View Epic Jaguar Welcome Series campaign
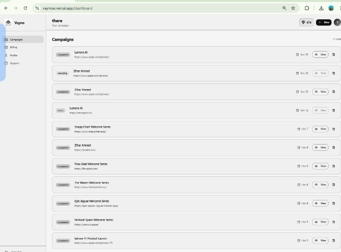The image size is (341, 252). point(320,203)
